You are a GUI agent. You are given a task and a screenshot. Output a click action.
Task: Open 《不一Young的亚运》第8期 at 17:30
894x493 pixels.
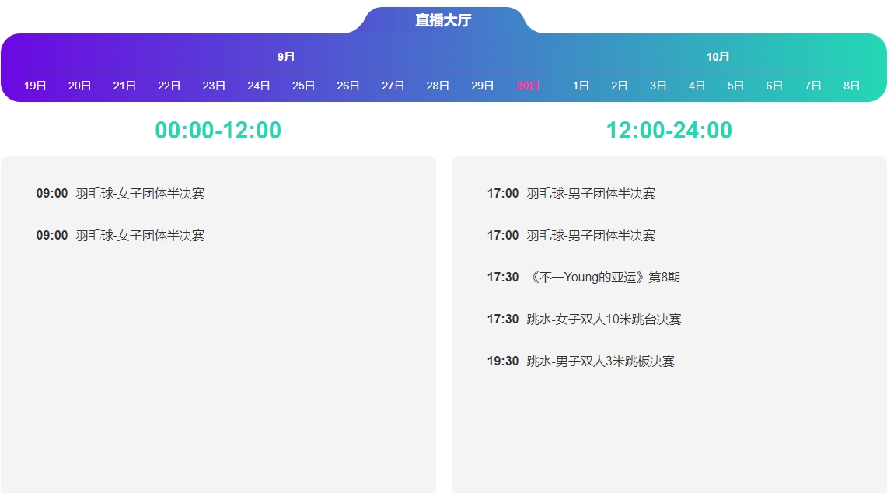point(603,278)
